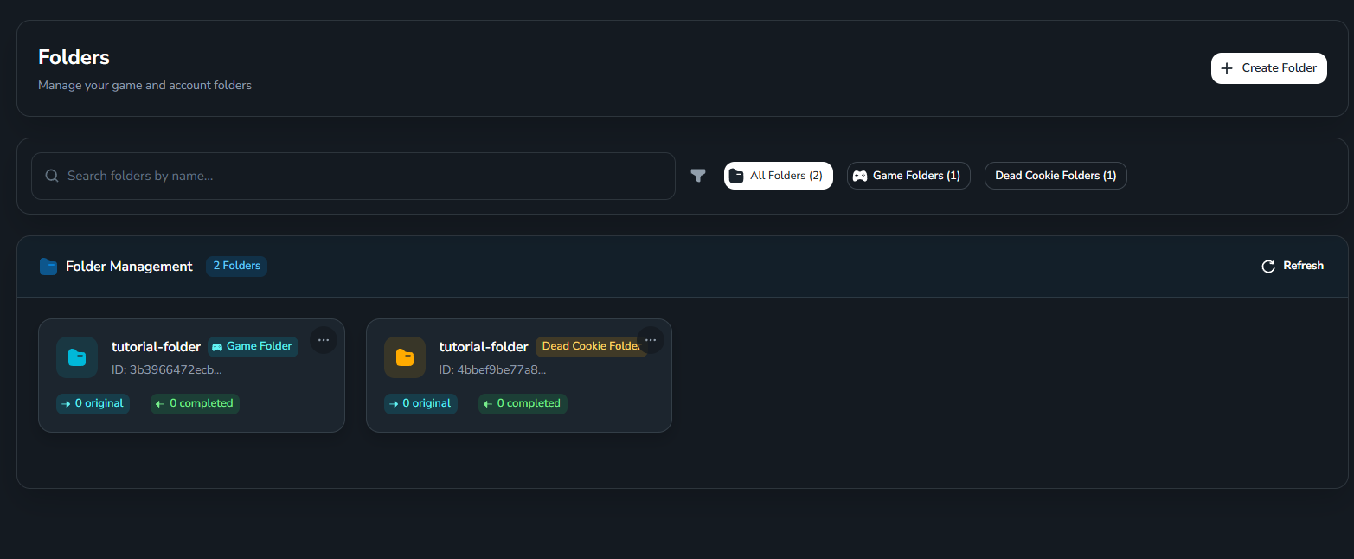Click the tutorial-folder name on Game Folder card
The width and height of the screenshot is (1354, 559).
point(156,347)
